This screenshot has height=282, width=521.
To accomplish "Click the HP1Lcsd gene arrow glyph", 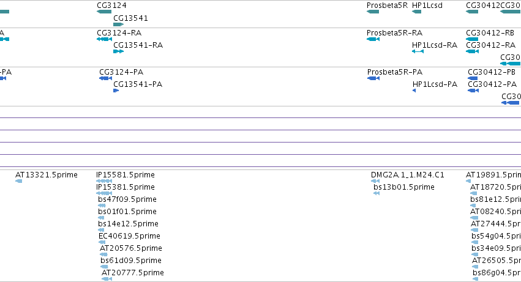I will [417, 12].
